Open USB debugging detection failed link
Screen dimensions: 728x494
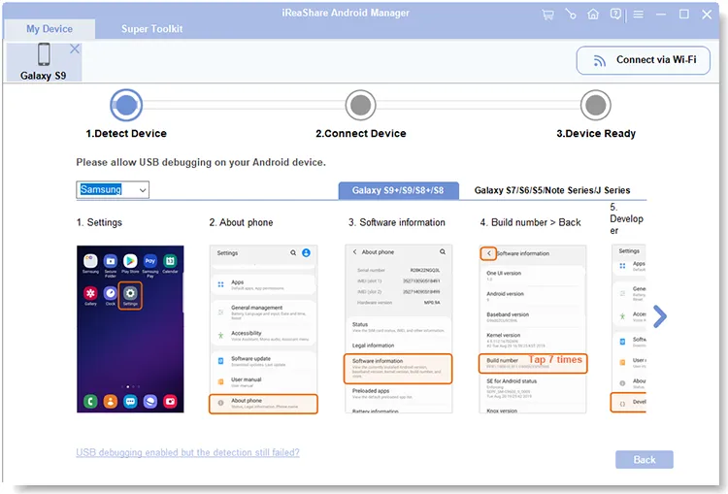pos(187,452)
